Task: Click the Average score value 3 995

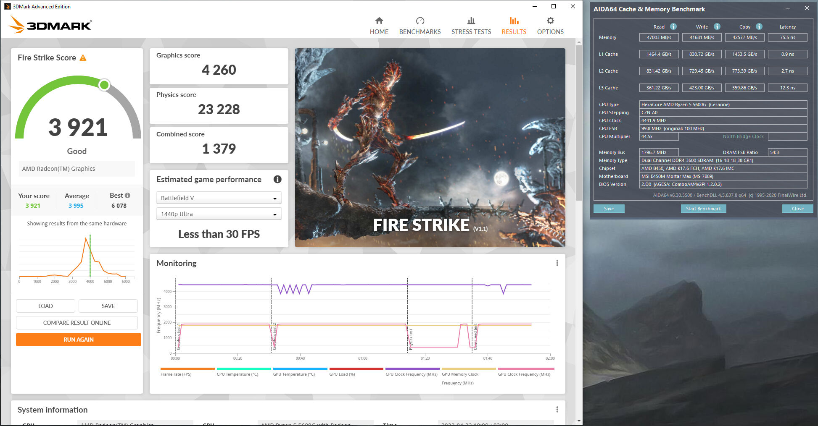Action: (x=76, y=206)
